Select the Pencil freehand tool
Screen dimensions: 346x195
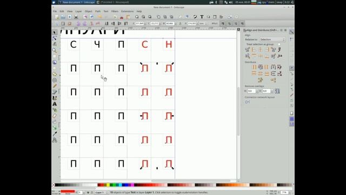tap(55, 86)
